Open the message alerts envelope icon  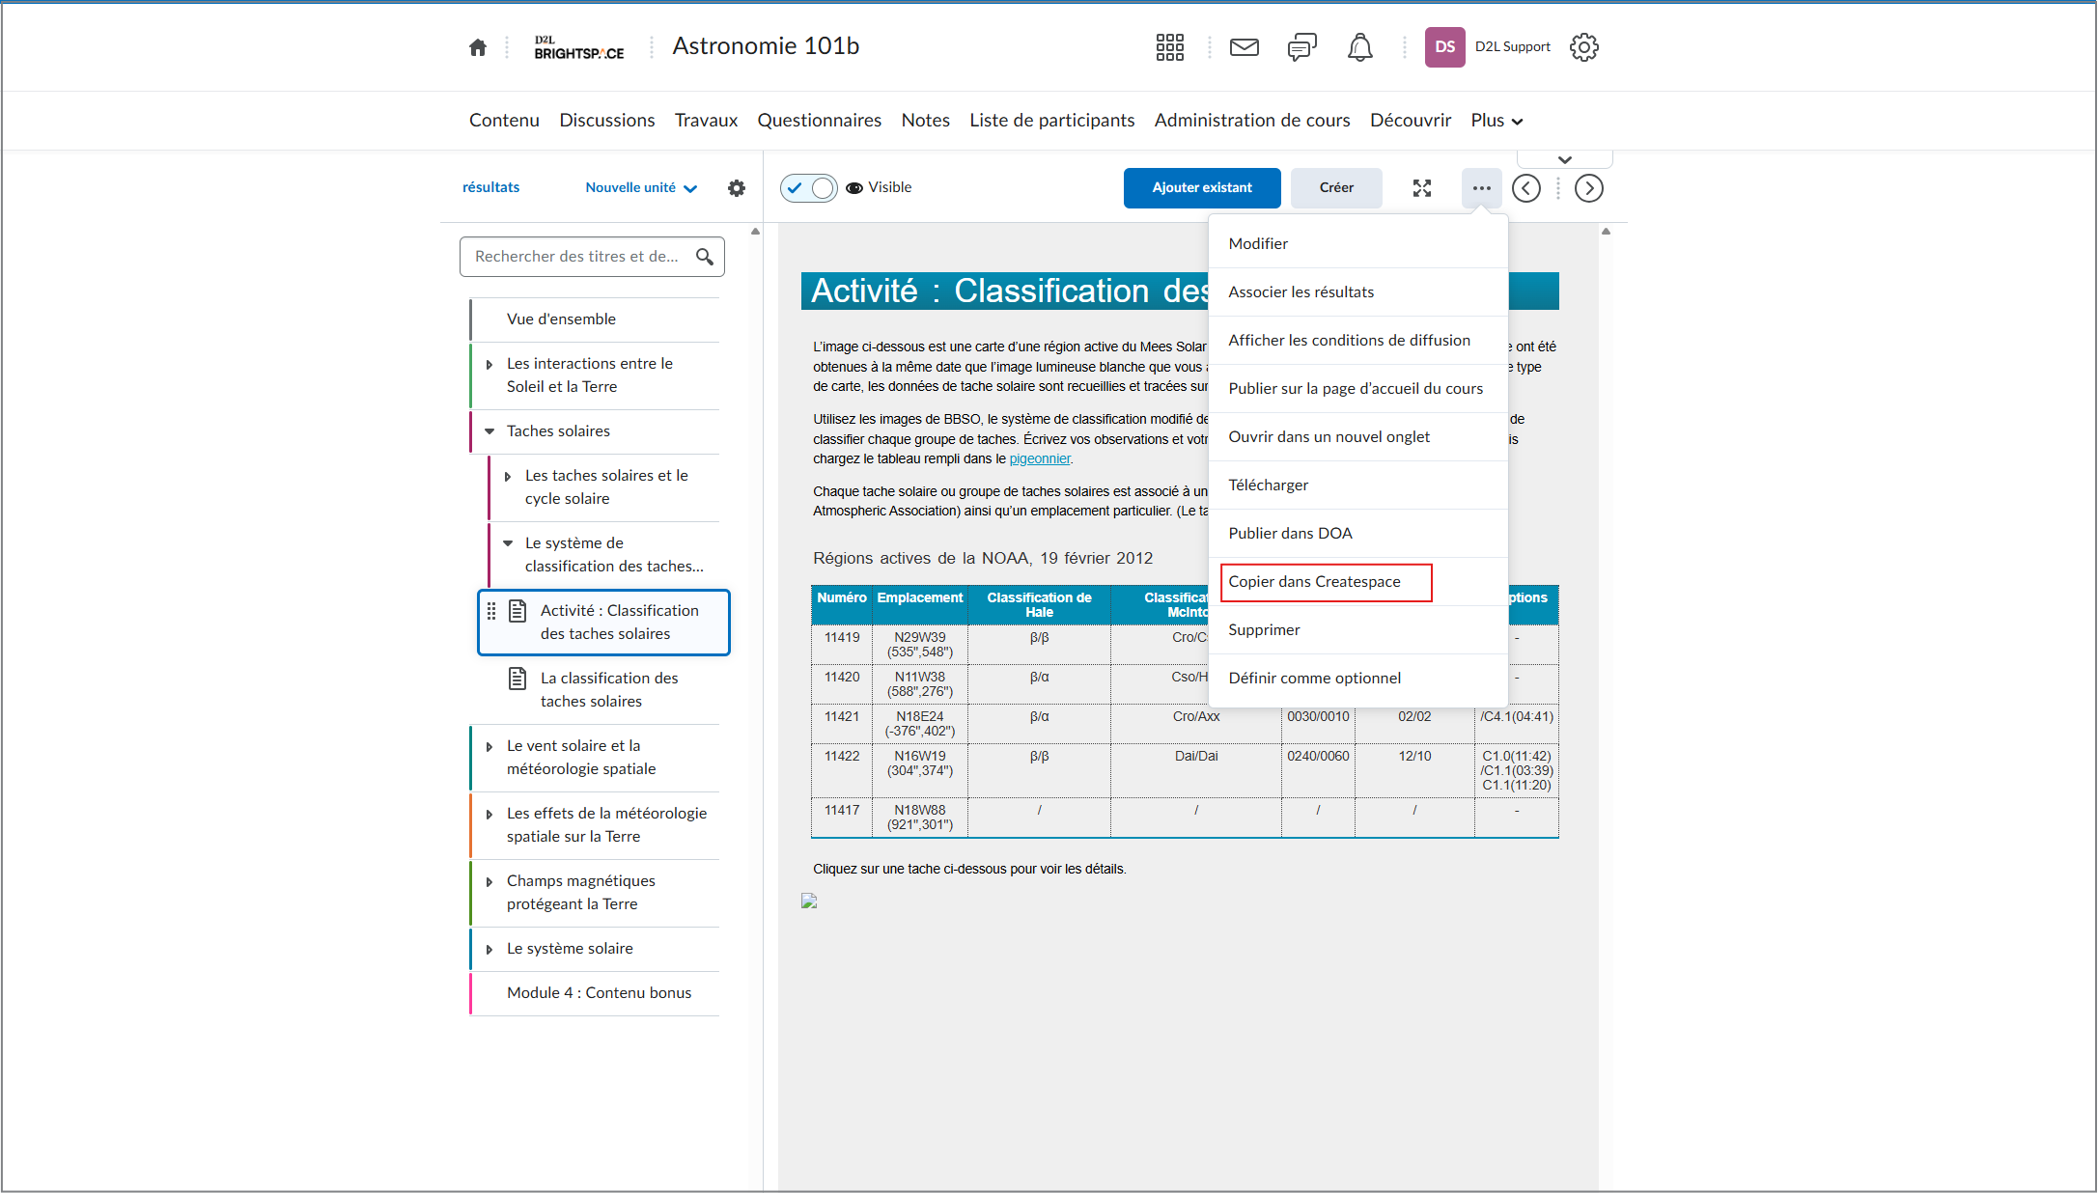point(1245,47)
